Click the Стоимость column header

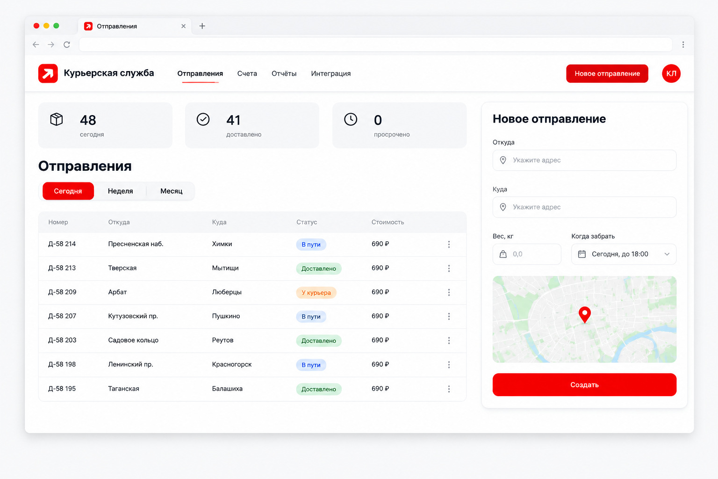pos(388,222)
